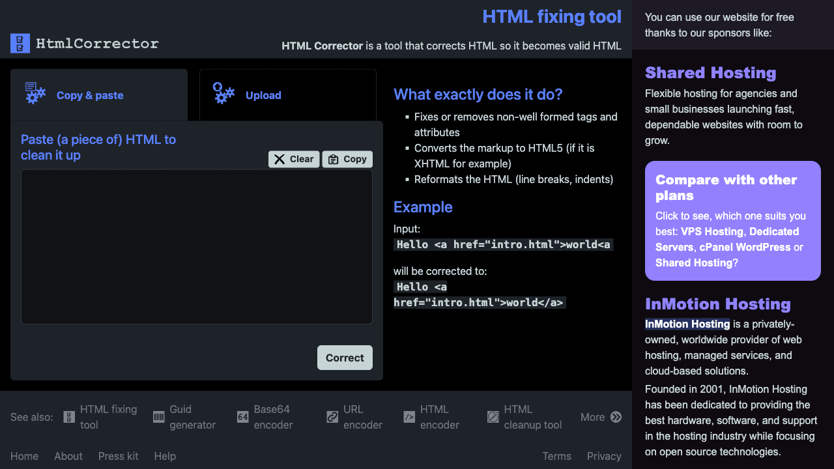
Task: Click the HtmlCorrector logo icon
Action: click(20, 43)
